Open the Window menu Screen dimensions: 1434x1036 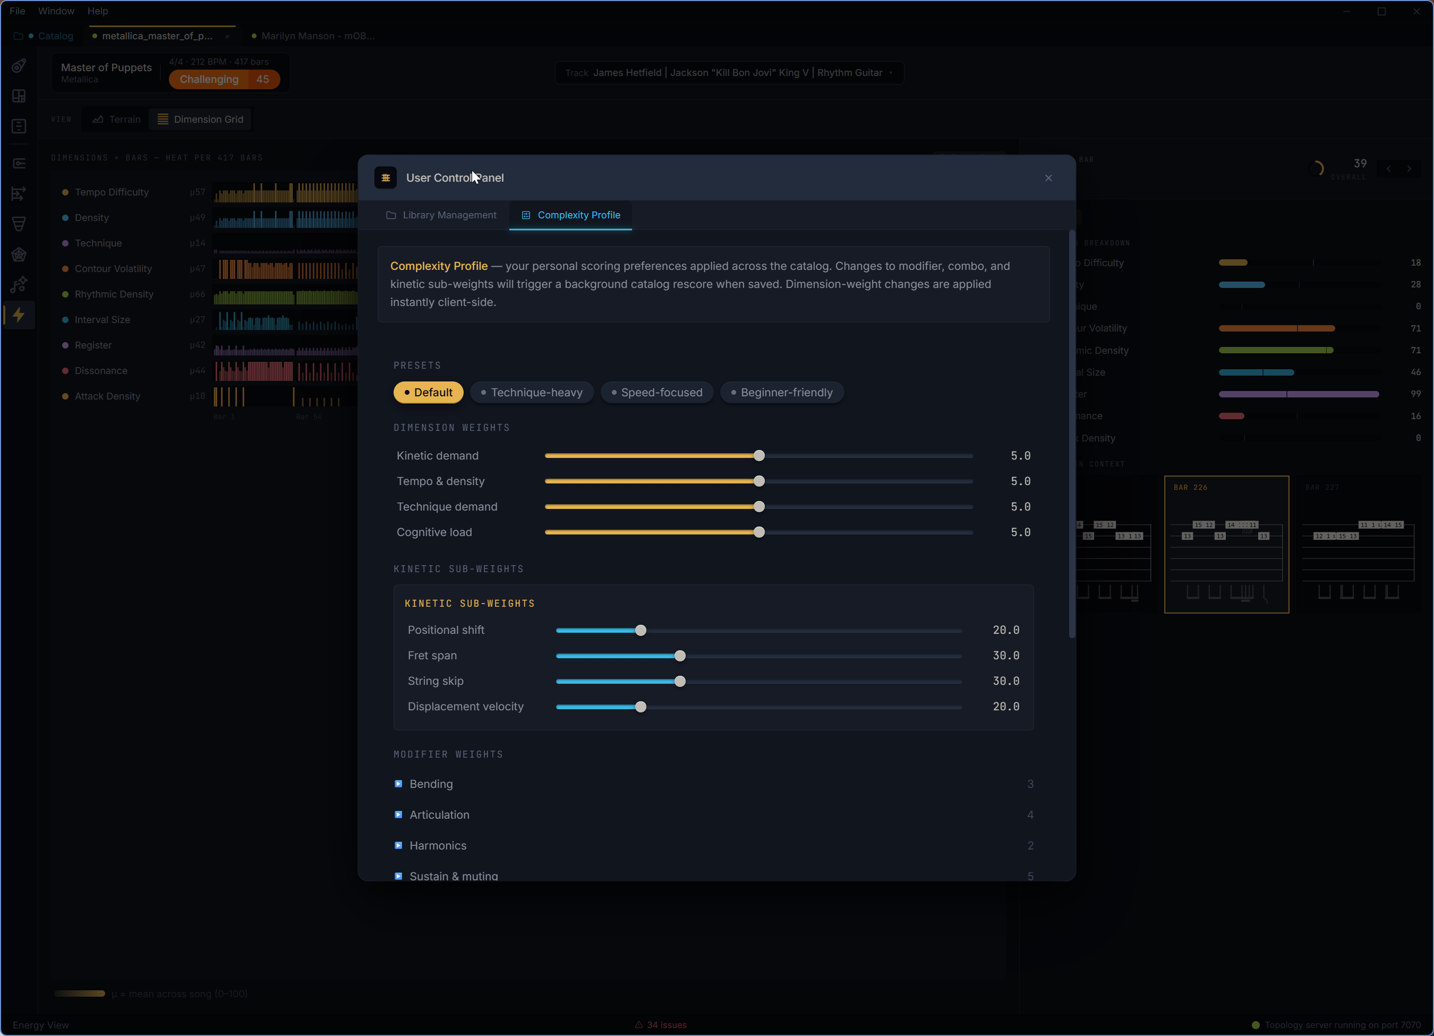click(56, 11)
